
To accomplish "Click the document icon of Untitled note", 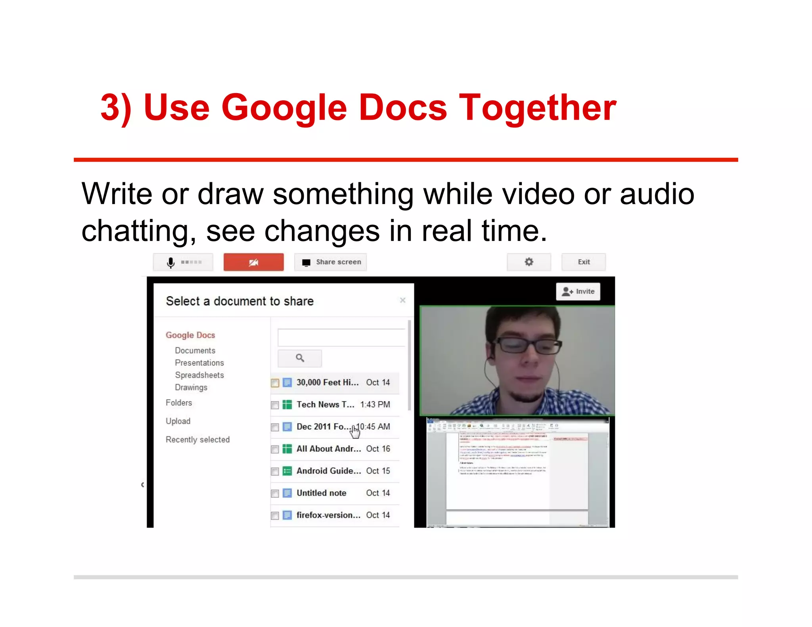I will click(287, 493).
